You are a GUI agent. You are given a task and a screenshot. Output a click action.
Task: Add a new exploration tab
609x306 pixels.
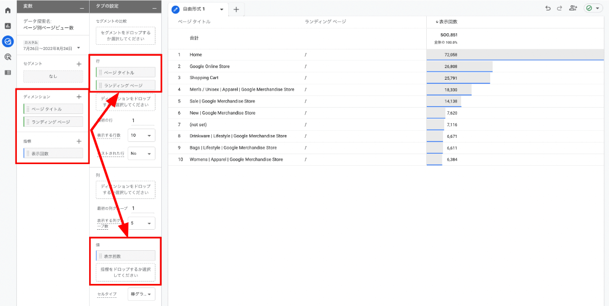tap(236, 9)
